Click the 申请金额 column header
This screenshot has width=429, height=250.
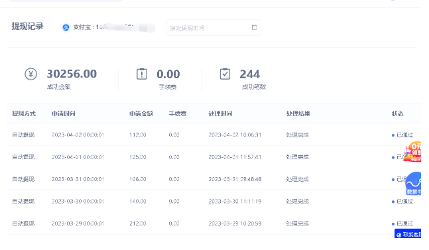click(141, 113)
